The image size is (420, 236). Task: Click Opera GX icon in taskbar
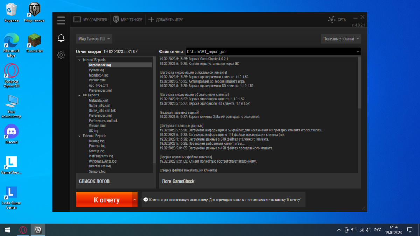(x=23, y=230)
